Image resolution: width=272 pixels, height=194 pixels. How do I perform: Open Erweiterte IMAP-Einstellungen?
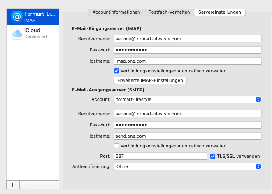coord(150,80)
